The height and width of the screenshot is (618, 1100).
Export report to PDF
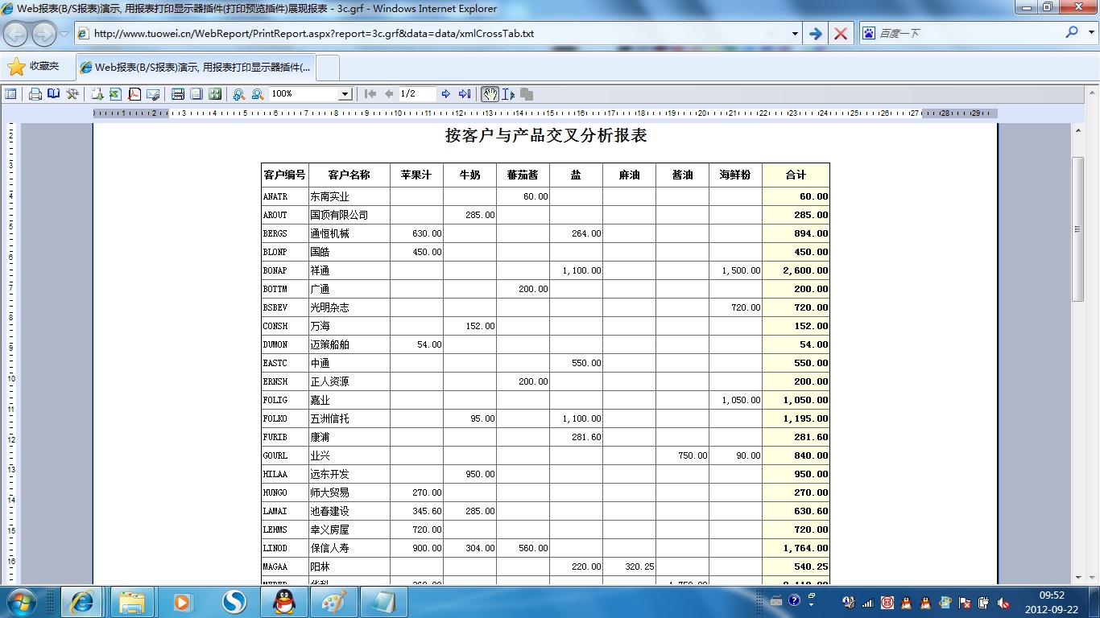(134, 94)
